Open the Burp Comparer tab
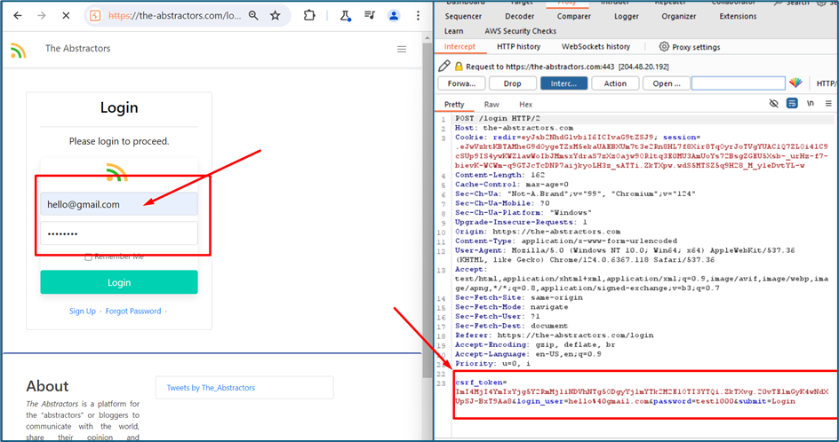The width and height of the screenshot is (839, 442). tap(573, 17)
